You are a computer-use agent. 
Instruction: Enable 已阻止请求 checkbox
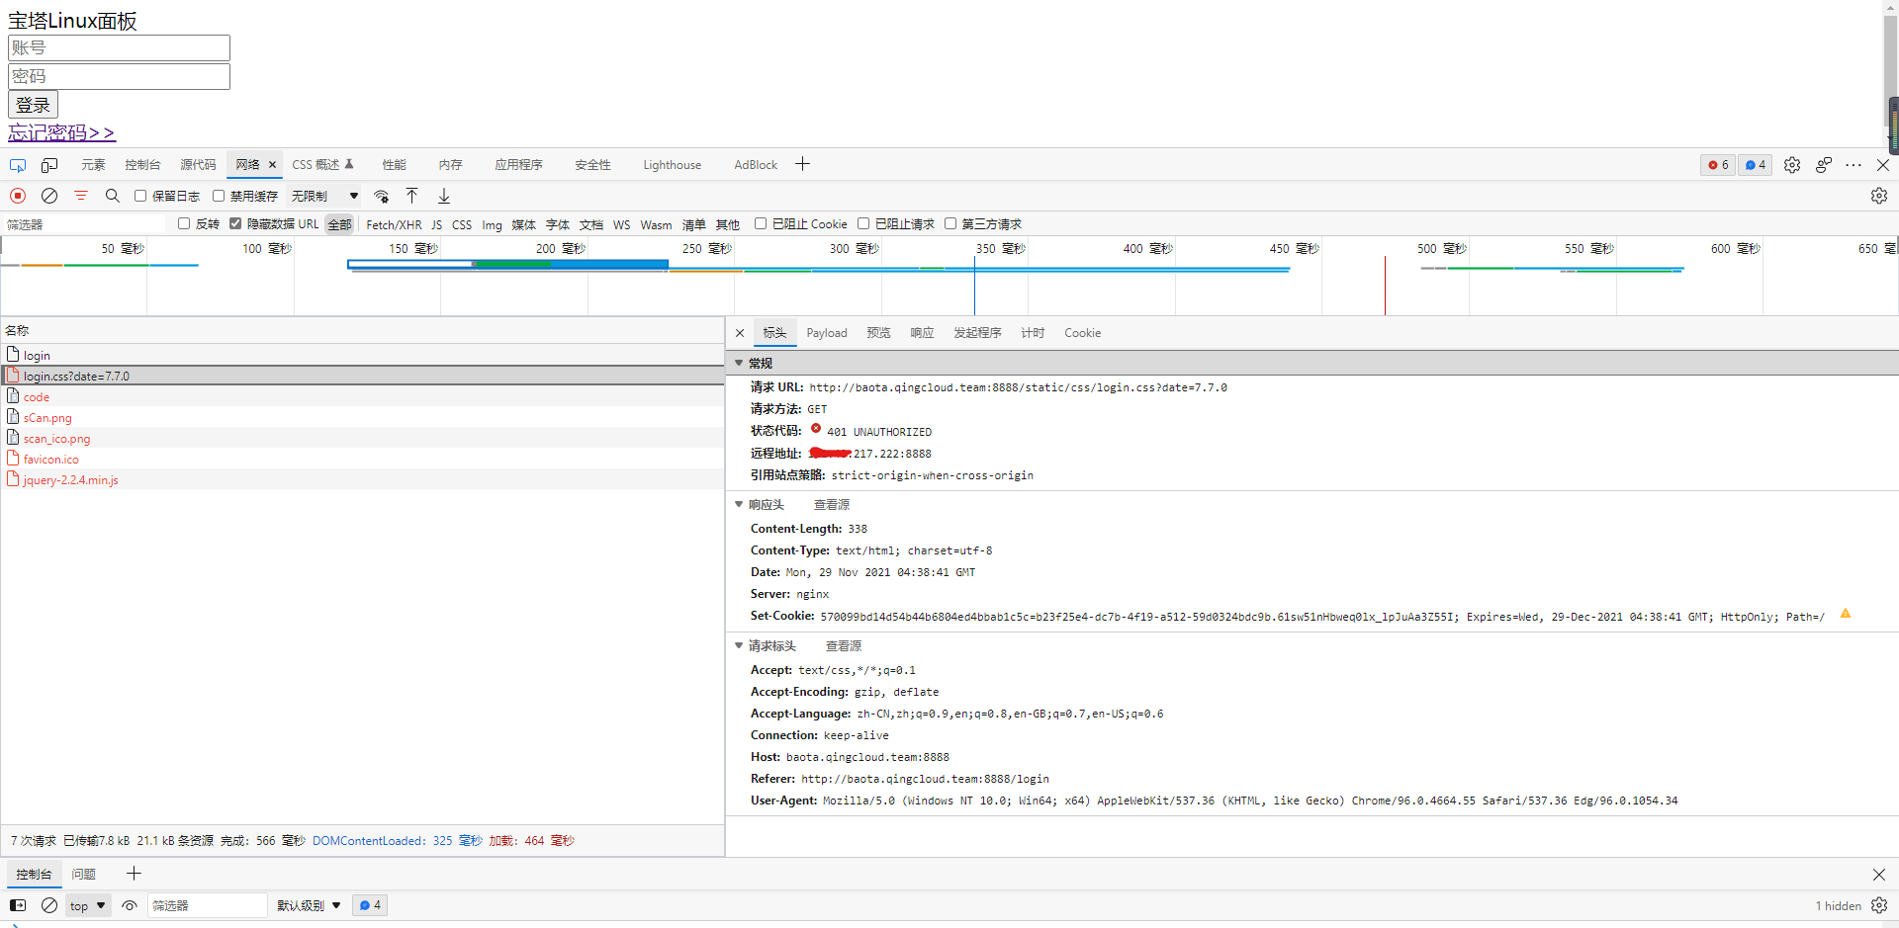tap(863, 223)
